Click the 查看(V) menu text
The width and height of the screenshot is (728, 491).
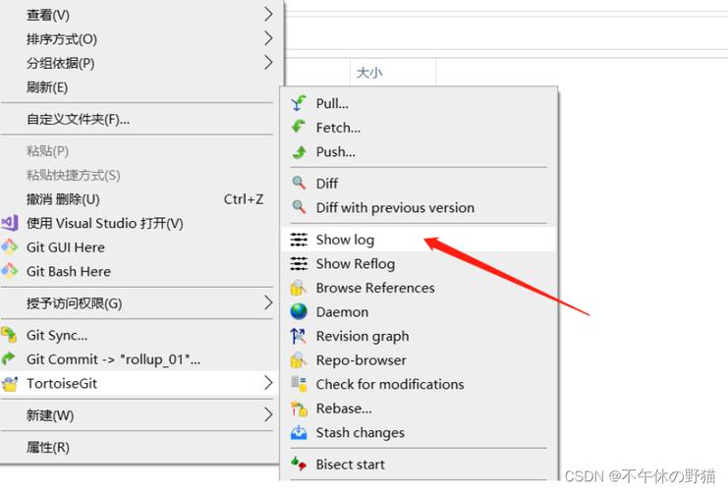pyautogui.click(x=48, y=15)
